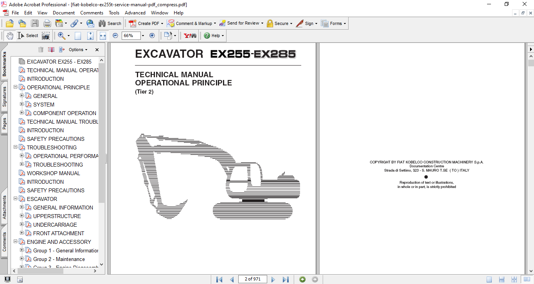Enable Continuous page layout in status bar
This screenshot has width=534, height=284.
[502, 279]
